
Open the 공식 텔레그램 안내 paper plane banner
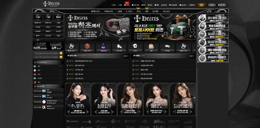(x=213, y=18)
